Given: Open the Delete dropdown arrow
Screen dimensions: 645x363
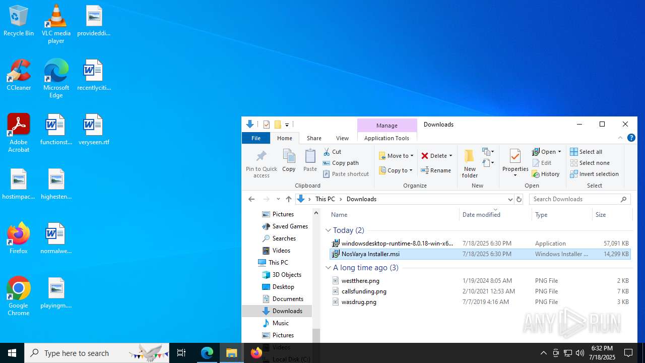Looking at the screenshot, I should tap(450, 156).
